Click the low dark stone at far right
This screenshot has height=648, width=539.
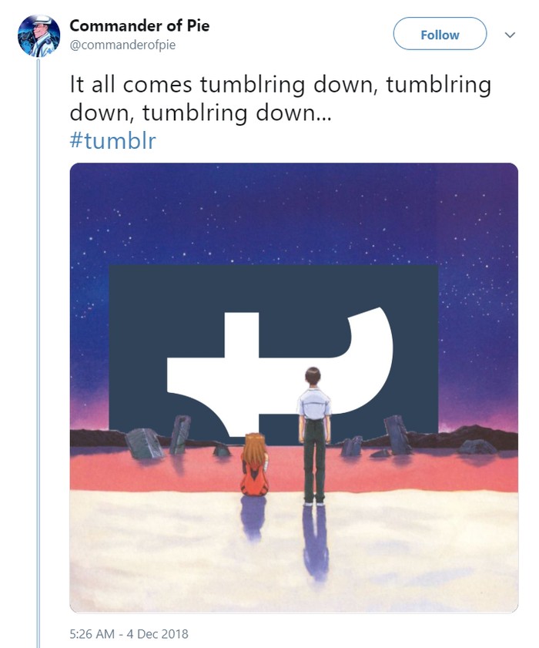point(477,446)
